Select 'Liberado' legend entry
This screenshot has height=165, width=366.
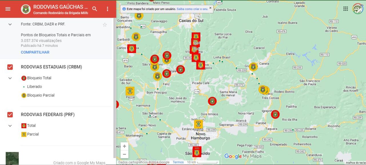tap(33, 87)
